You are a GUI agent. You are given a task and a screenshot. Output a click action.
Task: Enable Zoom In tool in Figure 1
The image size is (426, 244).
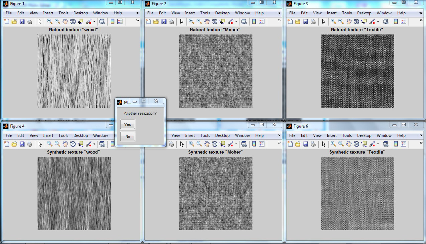(50, 22)
